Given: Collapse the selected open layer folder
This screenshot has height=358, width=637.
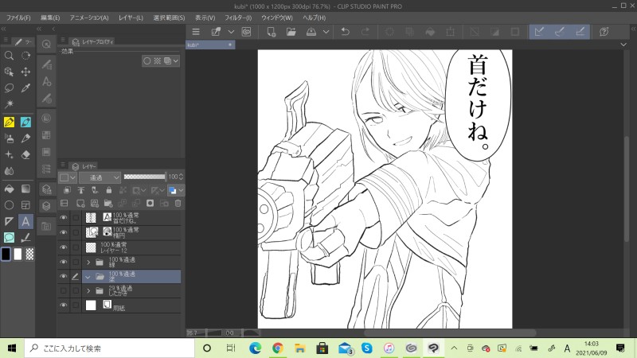Looking at the screenshot, I should coord(88,277).
